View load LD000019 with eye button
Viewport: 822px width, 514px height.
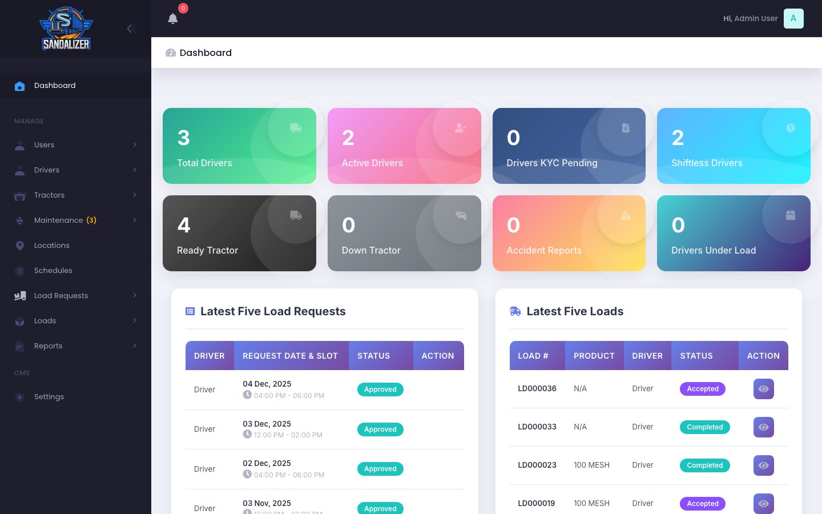tap(764, 504)
